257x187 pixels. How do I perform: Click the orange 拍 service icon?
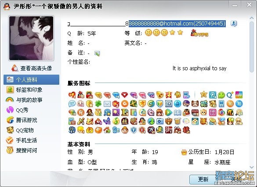(230, 104)
